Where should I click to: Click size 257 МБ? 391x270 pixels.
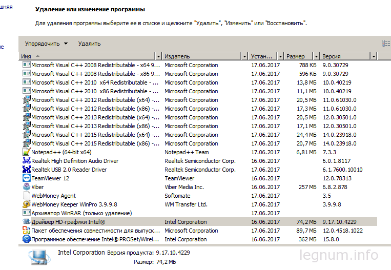[307, 187]
